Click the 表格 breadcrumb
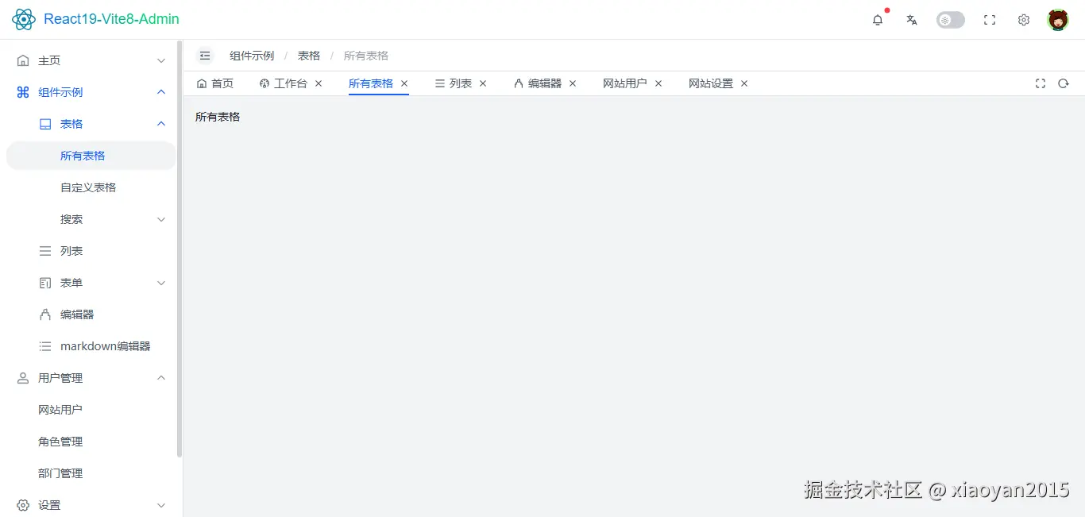This screenshot has height=517, width=1085. pos(309,56)
